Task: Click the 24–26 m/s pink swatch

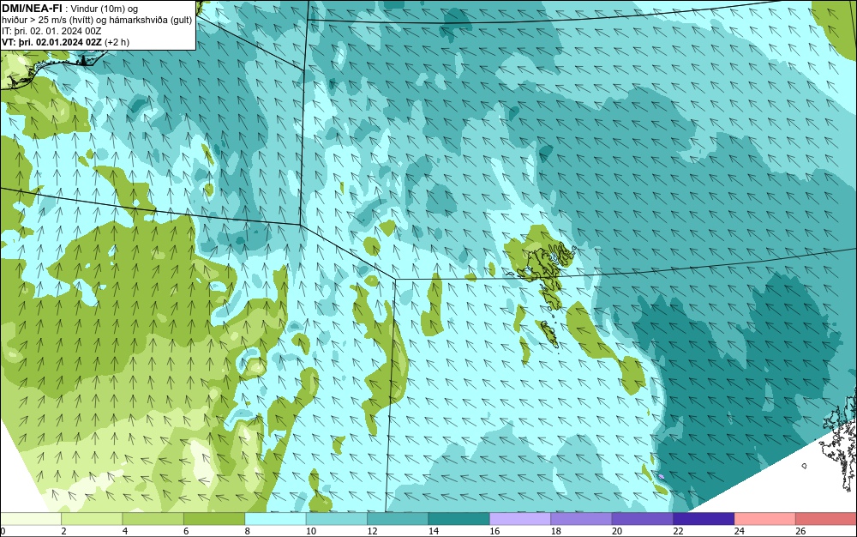Action: click(x=765, y=519)
